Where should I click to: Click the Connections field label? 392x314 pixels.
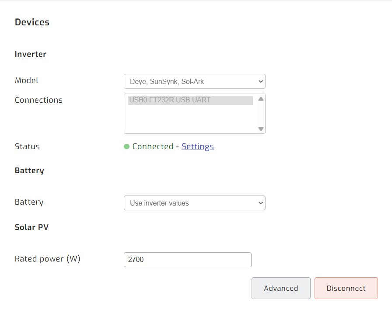click(38, 100)
